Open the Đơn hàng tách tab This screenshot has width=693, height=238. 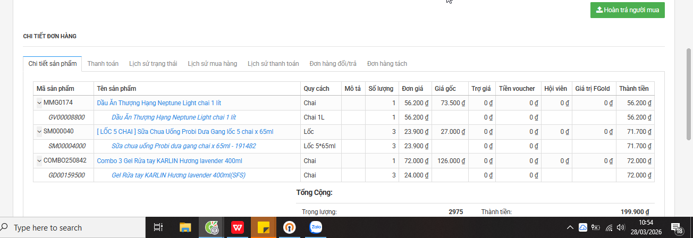click(x=387, y=64)
